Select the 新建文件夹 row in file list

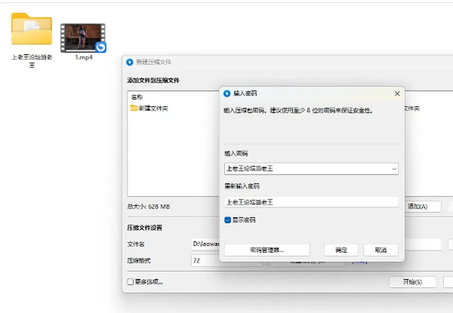149,108
